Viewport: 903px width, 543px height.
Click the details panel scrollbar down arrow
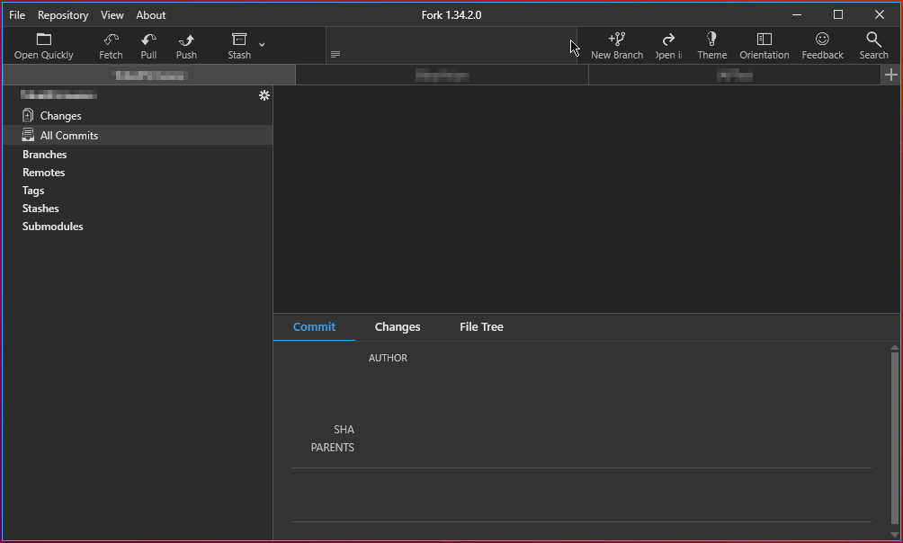coord(894,535)
